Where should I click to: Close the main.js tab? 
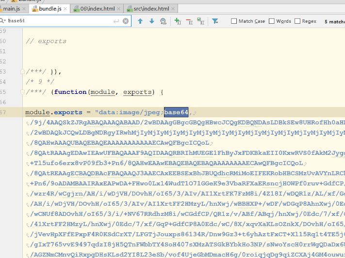pos(24,9)
